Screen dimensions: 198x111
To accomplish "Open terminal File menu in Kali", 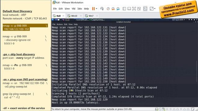I will pyautogui.click(x=54, y=24).
